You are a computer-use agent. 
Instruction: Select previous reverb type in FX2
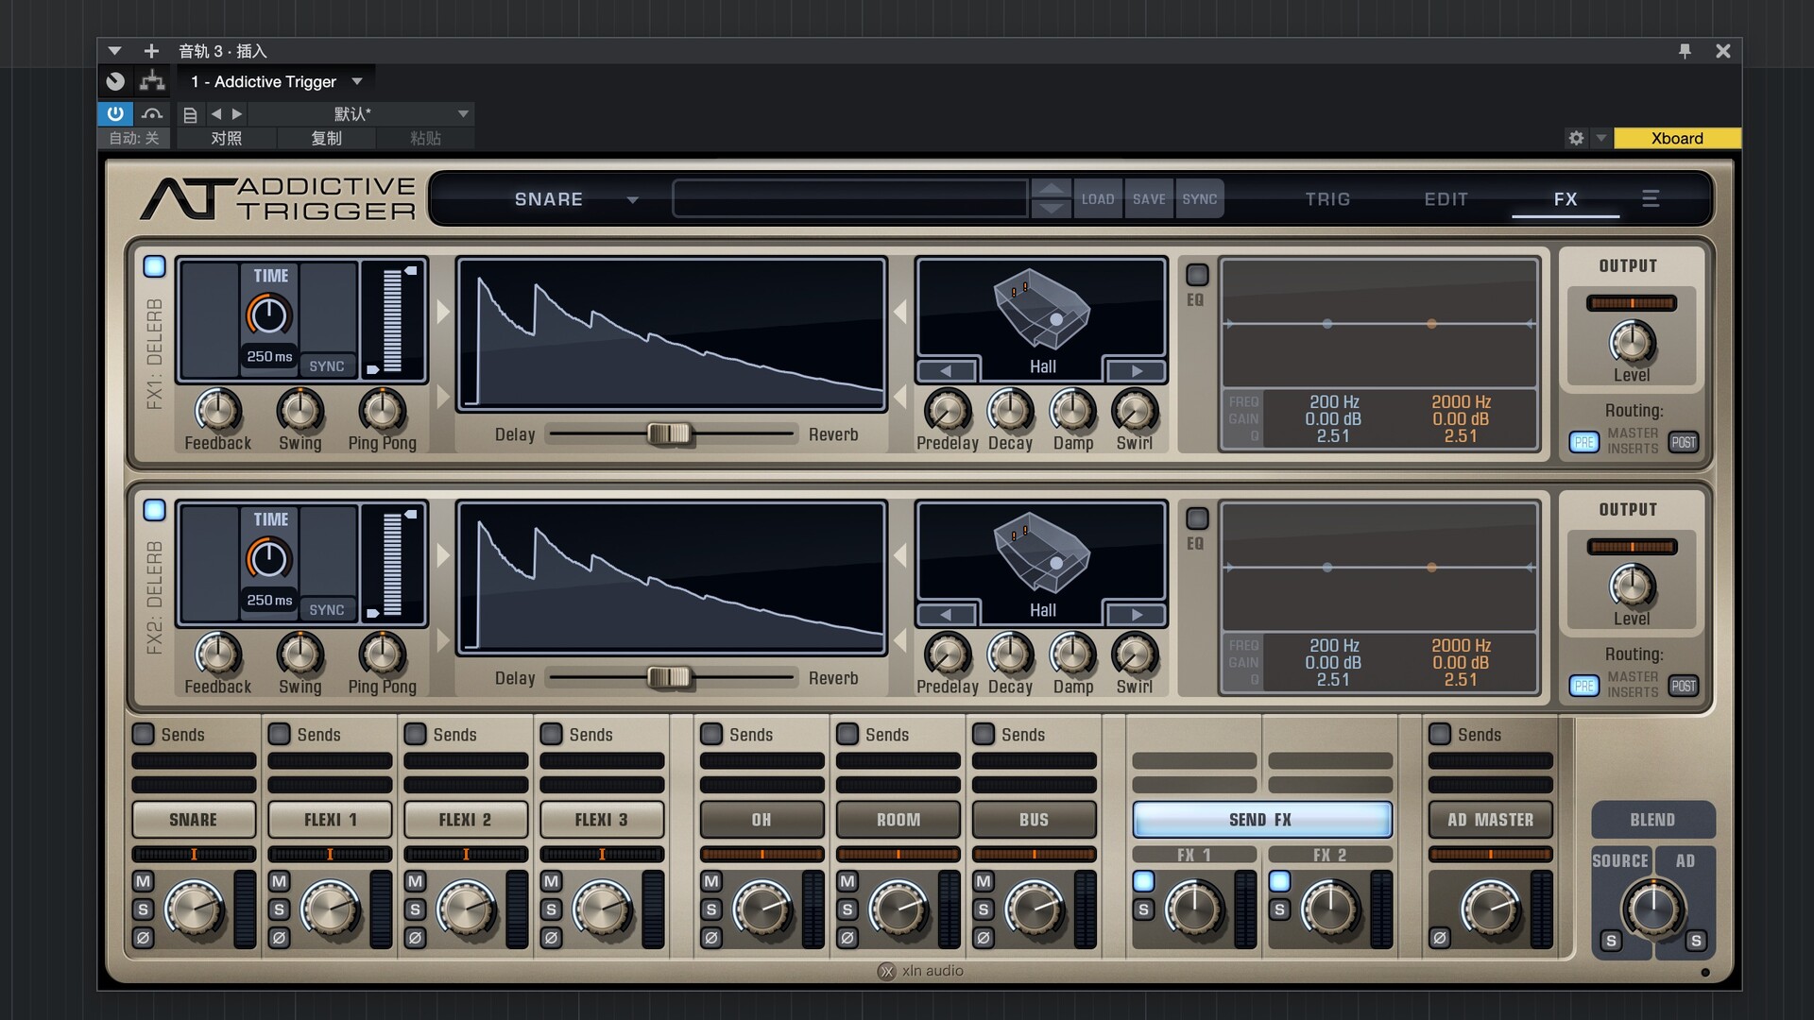tap(946, 615)
